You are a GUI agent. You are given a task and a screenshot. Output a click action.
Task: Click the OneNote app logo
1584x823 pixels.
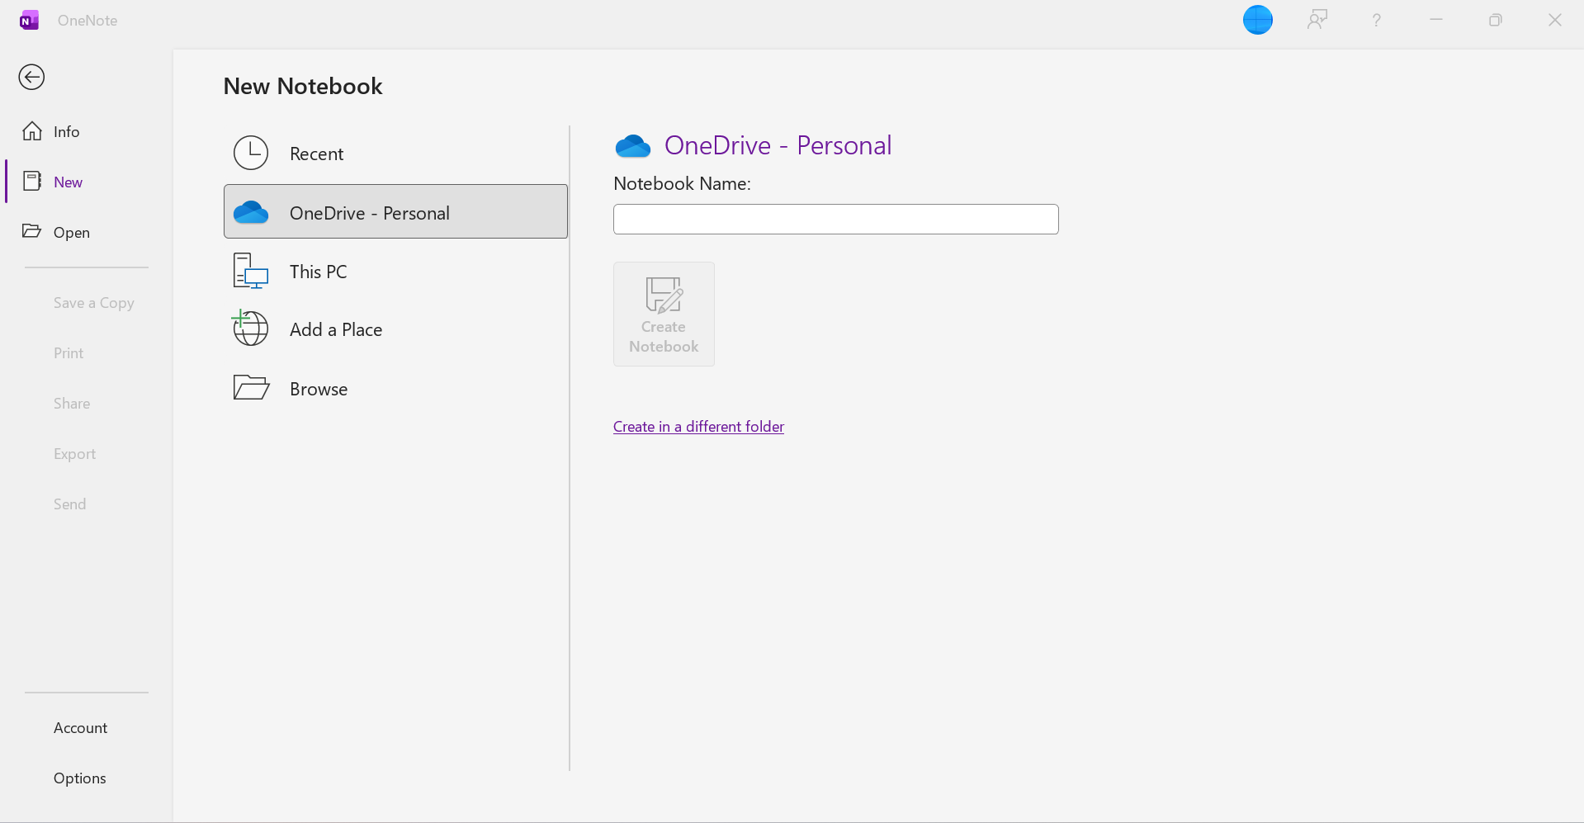(30, 20)
